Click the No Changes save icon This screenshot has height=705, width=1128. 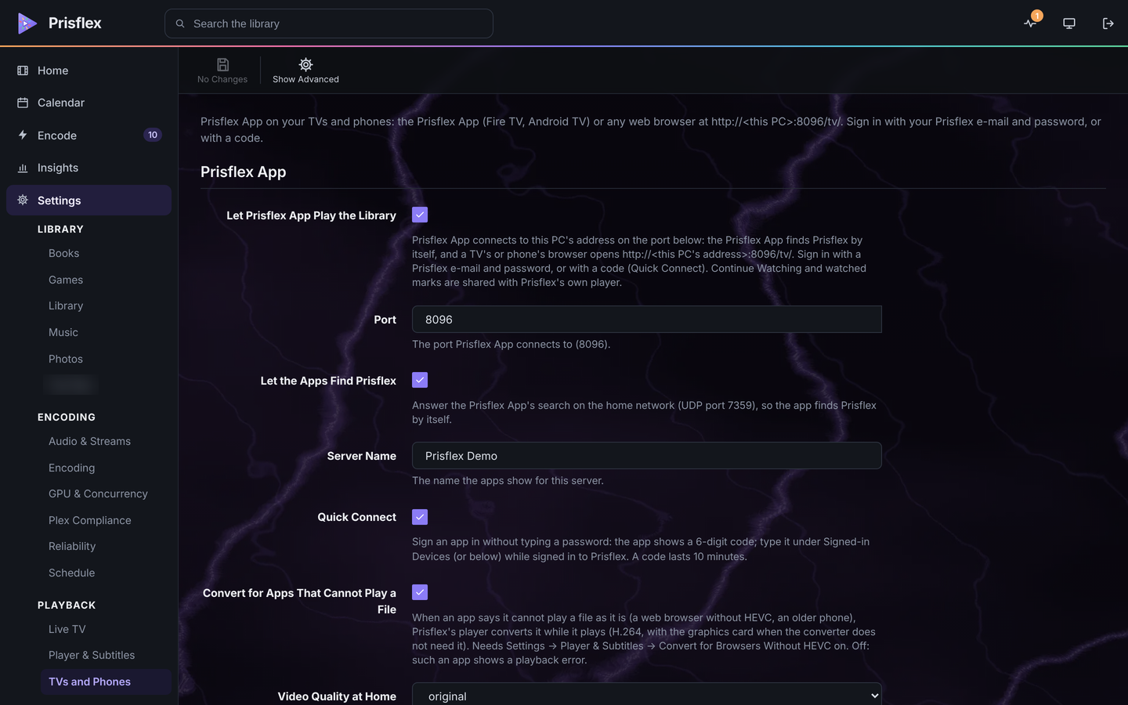pos(222,64)
